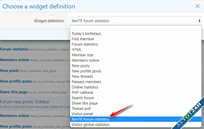Select Visitor global statistics option
Screen dimensions: 204x129
[x=90, y=125]
